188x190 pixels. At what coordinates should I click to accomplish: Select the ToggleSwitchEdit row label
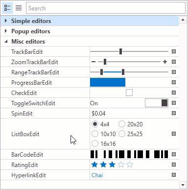[x=33, y=103]
